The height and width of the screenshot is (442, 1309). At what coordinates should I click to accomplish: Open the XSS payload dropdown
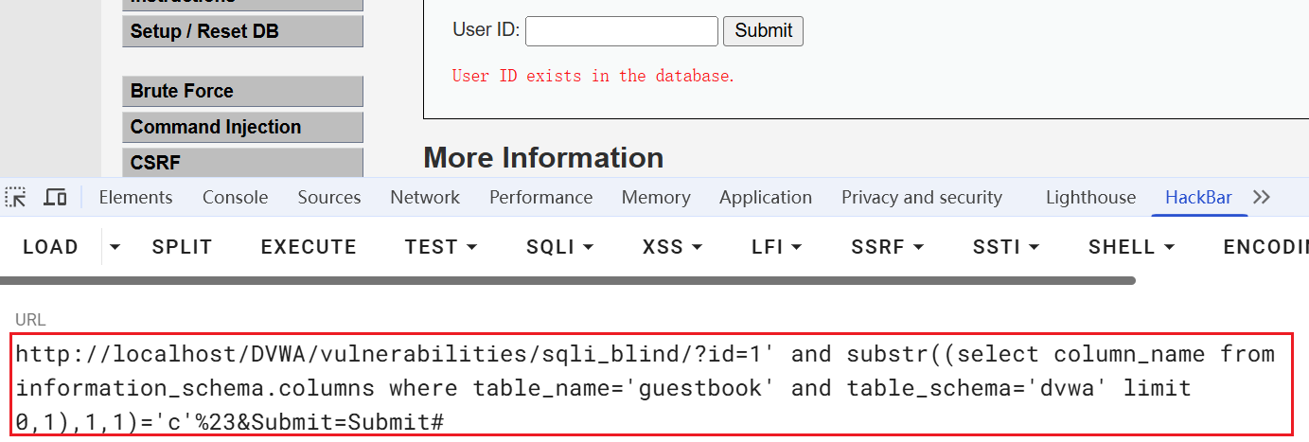pyautogui.click(x=672, y=247)
